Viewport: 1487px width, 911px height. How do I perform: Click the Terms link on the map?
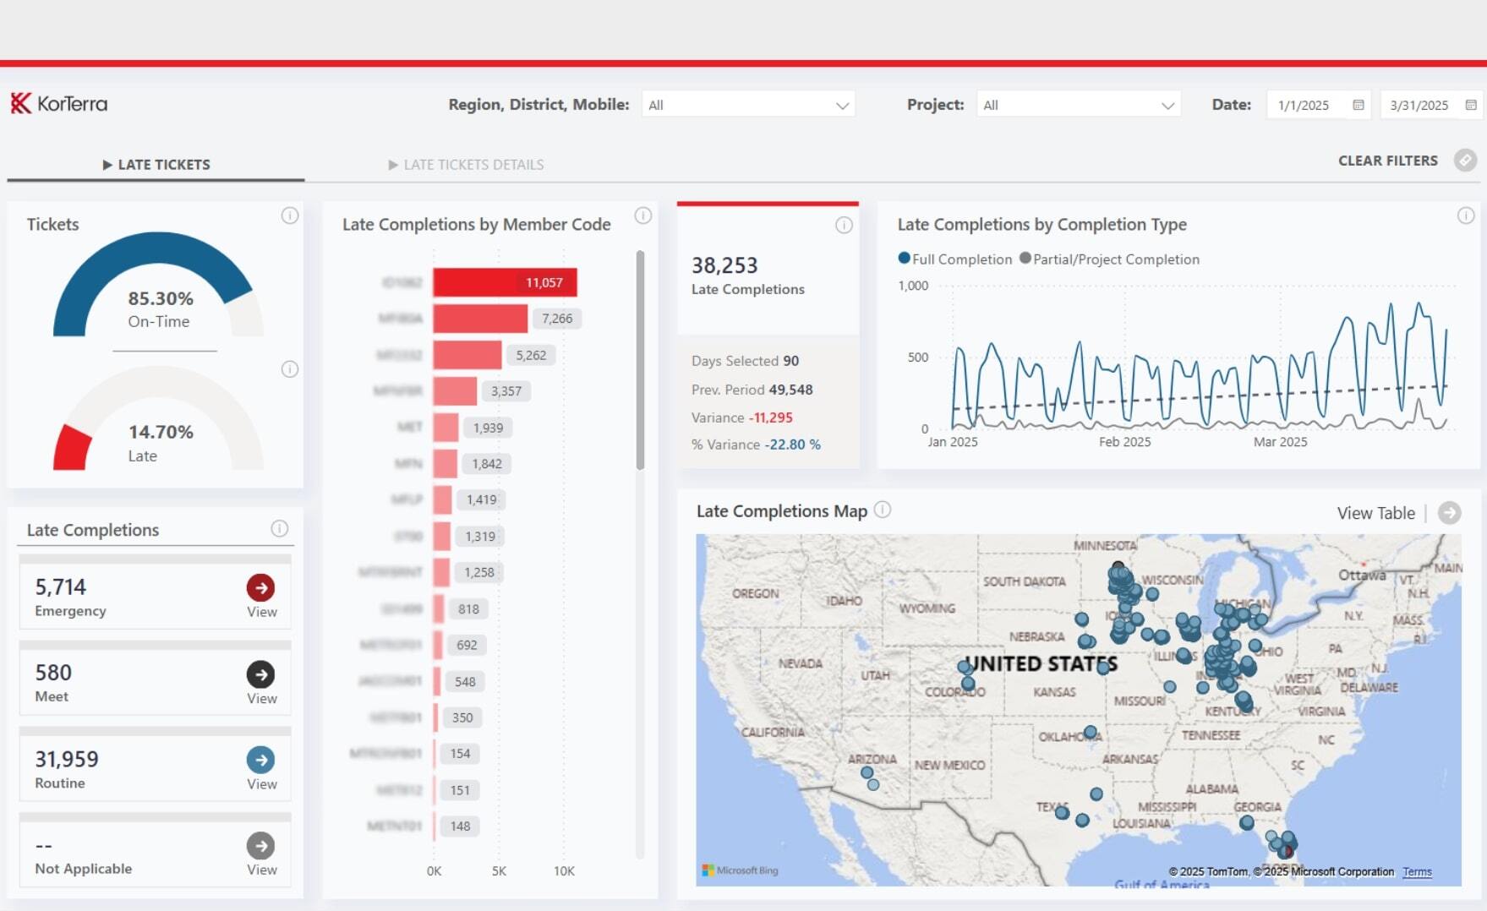pyautogui.click(x=1417, y=872)
